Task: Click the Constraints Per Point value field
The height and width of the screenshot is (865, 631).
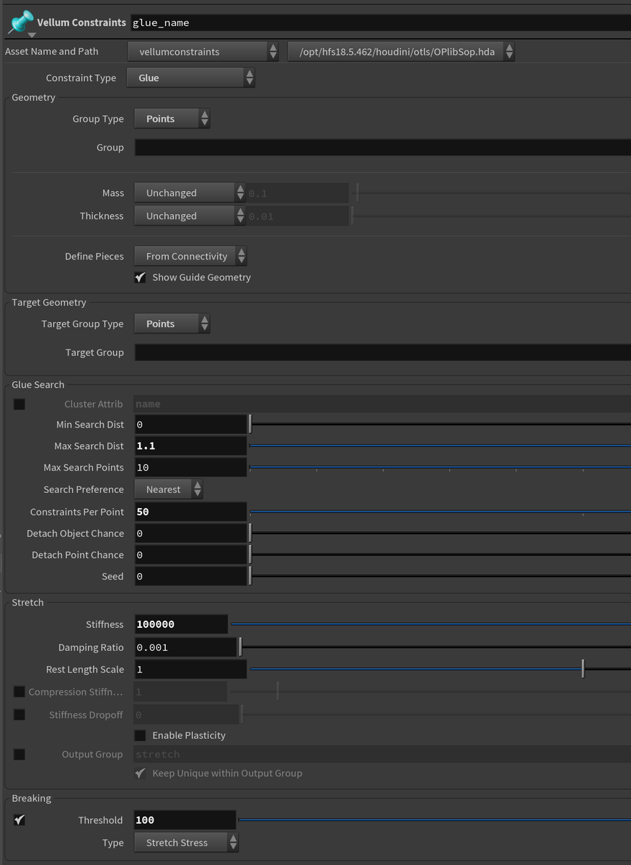Action: 190,512
